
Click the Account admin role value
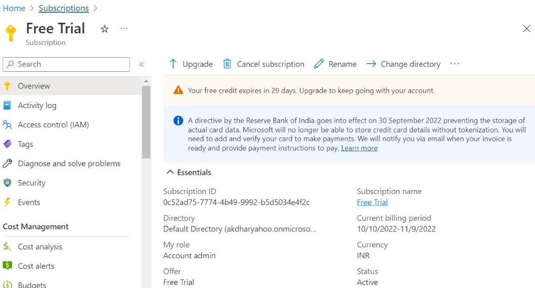click(x=189, y=256)
